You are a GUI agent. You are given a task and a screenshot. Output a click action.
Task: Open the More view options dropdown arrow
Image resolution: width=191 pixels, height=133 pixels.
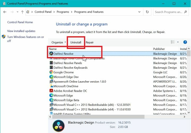click(x=178, y=42)
